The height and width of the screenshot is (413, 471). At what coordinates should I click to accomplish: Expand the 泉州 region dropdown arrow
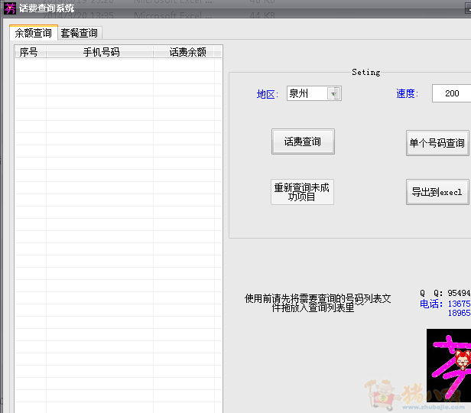[x=334, y=93]
